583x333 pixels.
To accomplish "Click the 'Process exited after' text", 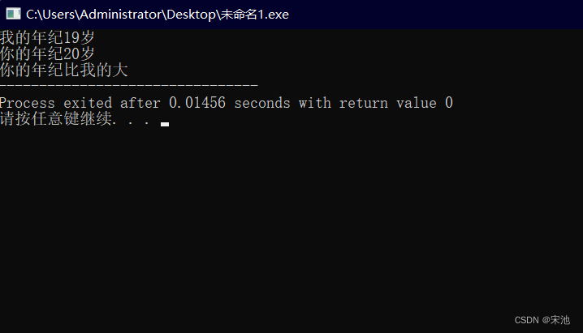I will coord(80,103).
